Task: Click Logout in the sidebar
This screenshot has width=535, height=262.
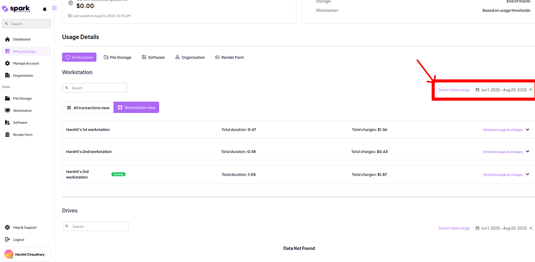Action: pos(18,240)
